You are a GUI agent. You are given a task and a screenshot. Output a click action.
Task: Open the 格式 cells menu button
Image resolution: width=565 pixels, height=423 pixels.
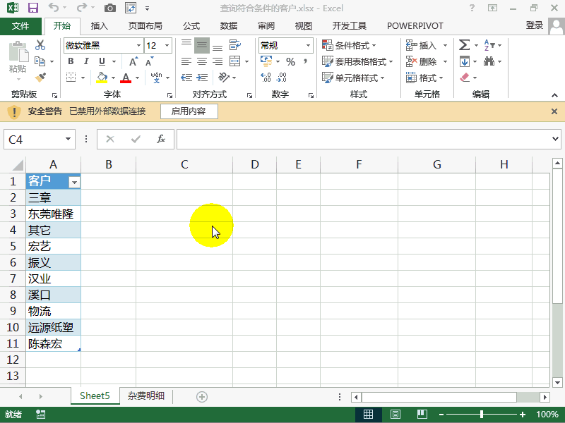click(425, 78)
